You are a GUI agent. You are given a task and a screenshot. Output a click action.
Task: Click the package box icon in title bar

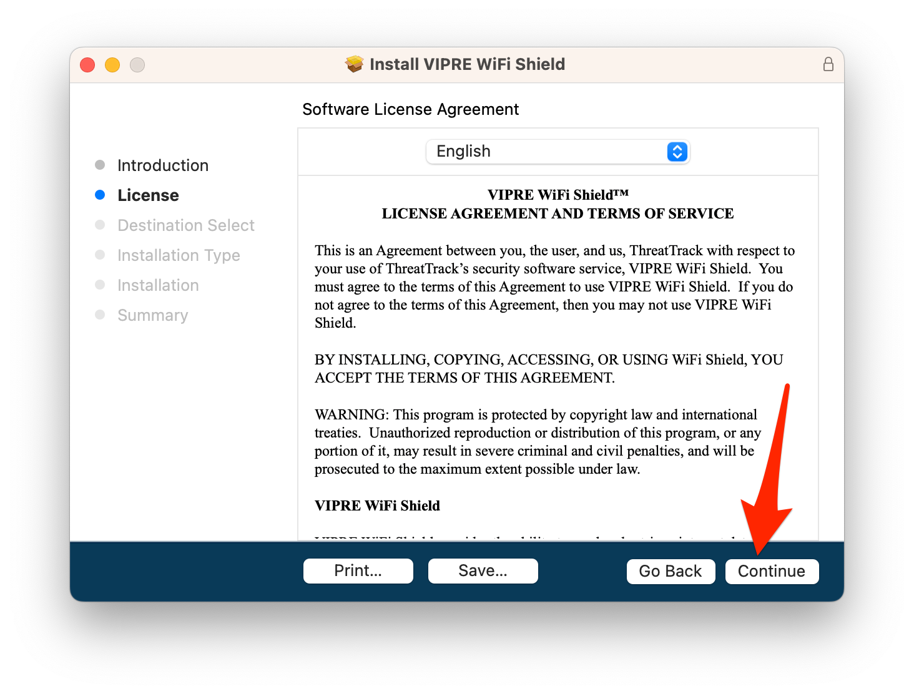click(x=354, y=64)
